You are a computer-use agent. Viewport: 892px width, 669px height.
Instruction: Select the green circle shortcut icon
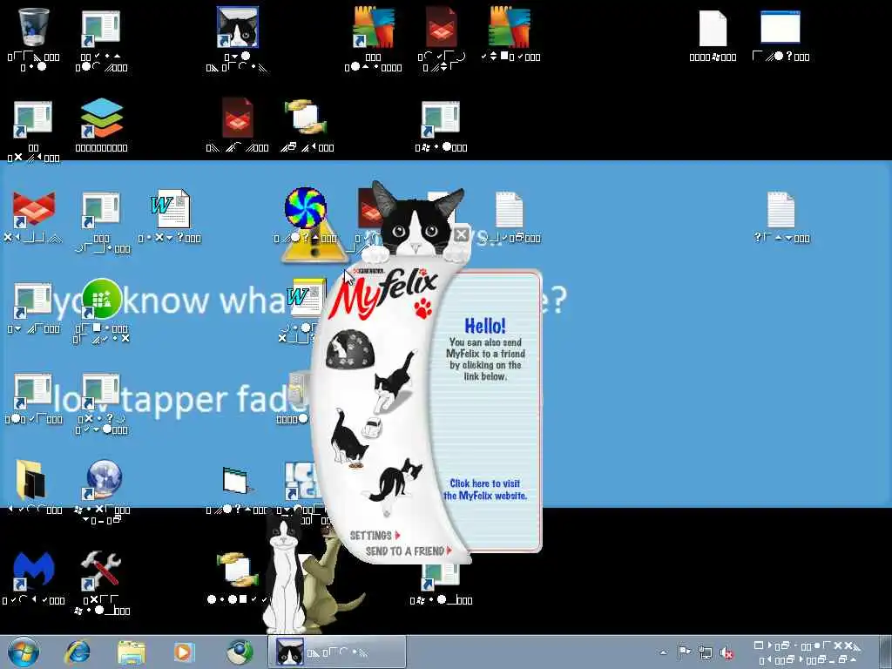(x=101, y=299)
